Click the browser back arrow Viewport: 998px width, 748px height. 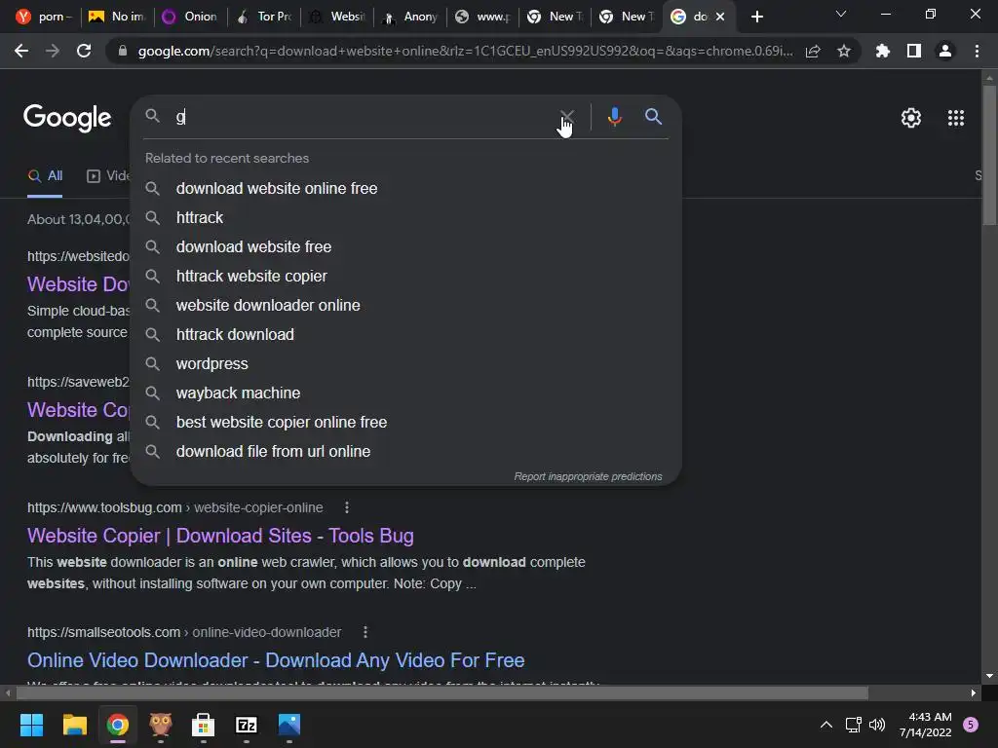pyautogui.click(x=21, y=51)
